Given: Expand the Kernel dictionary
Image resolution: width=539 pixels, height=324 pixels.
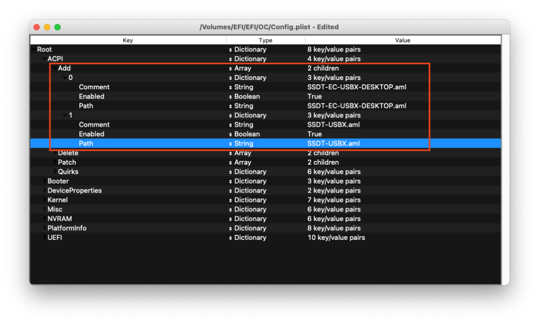Looking at the screenshot, I should (44, 200).
